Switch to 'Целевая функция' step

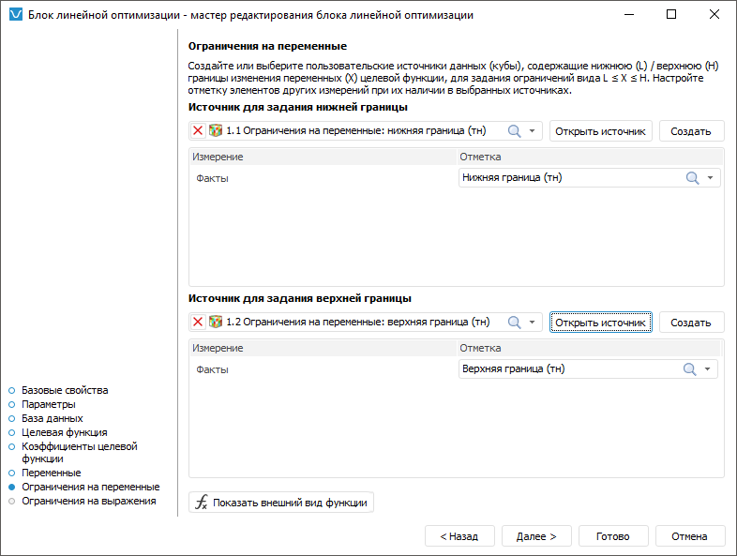coord(64,432)
